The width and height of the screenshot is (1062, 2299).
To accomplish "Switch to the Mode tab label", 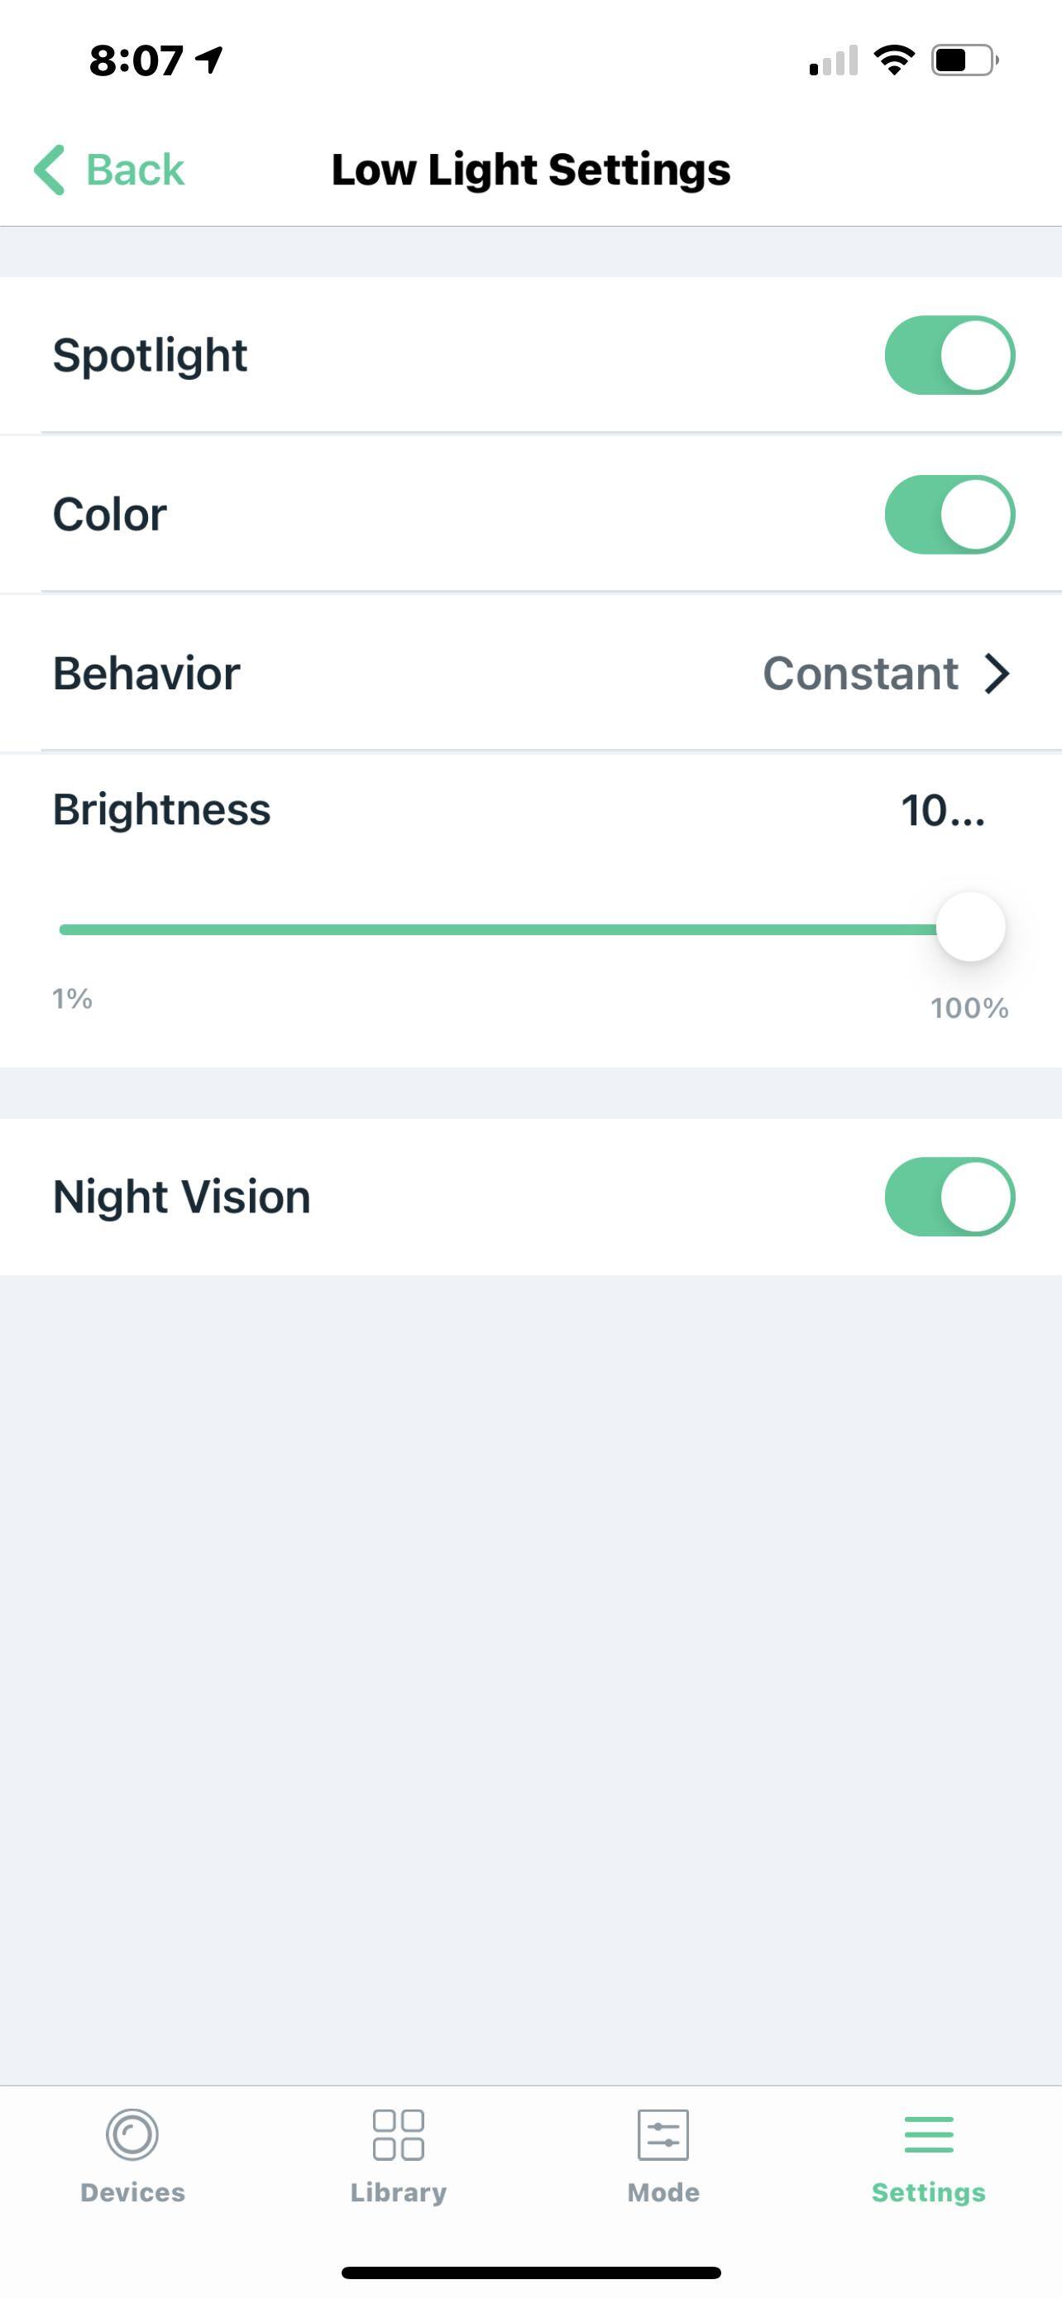I will tap(663, 2192).
